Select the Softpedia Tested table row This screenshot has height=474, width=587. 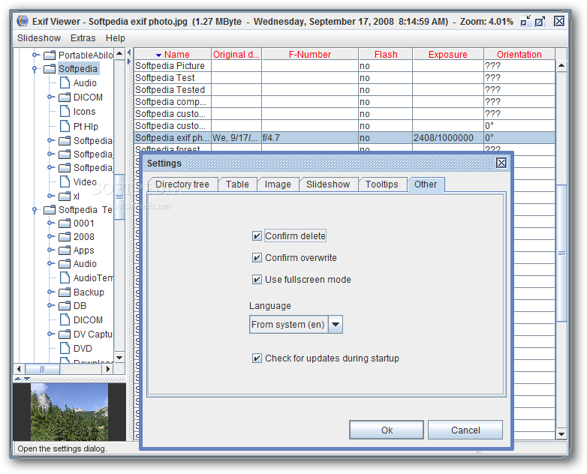(345, 90)
